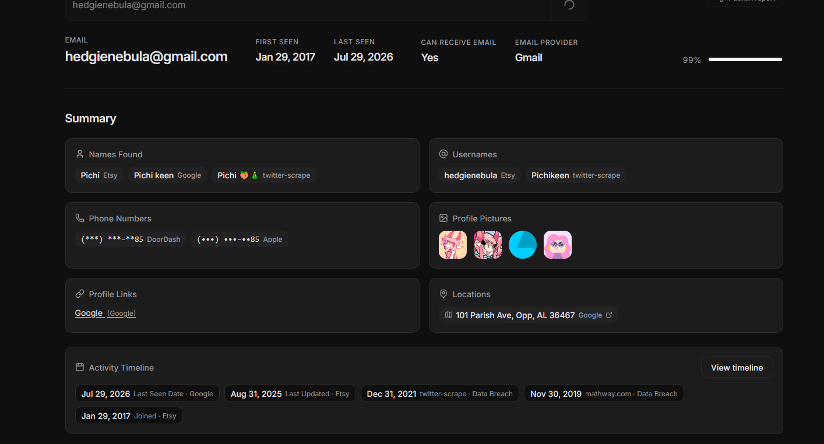The width and height of the screenshot is (824, 444).
Task: Select the Aug 31, 2025 Etsy timeline entry
Action: (x=290, y=394)
